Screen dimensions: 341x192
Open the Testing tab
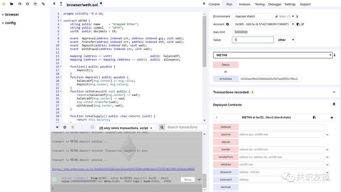(x=260, y=4)
